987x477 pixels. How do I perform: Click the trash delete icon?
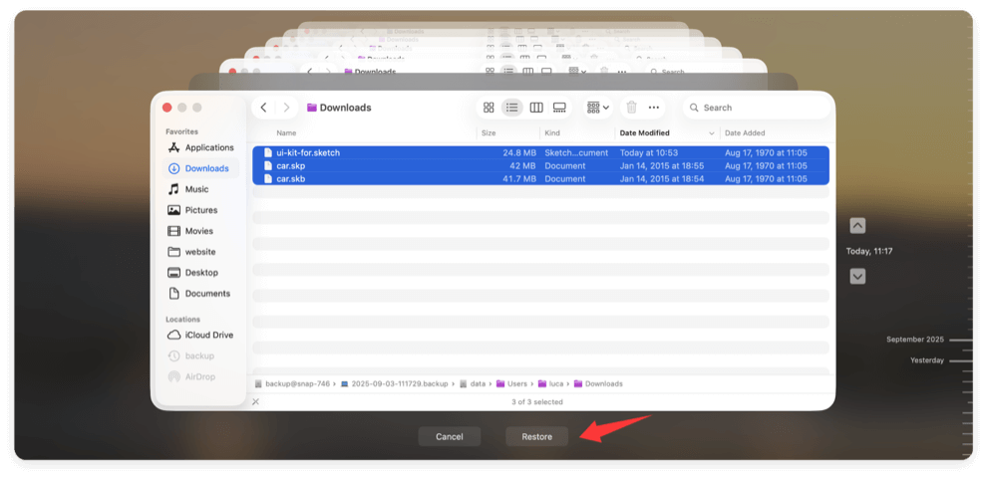tap(631, 108)
